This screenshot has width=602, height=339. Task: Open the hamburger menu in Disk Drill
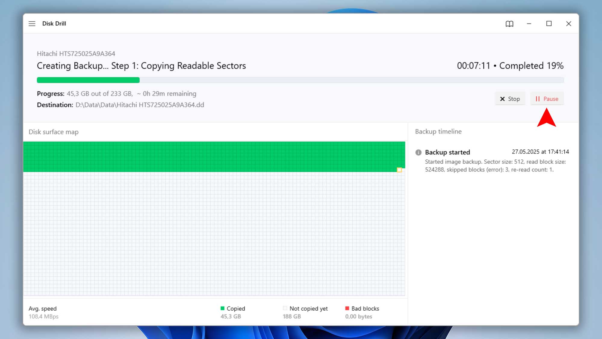pos(32,24)
